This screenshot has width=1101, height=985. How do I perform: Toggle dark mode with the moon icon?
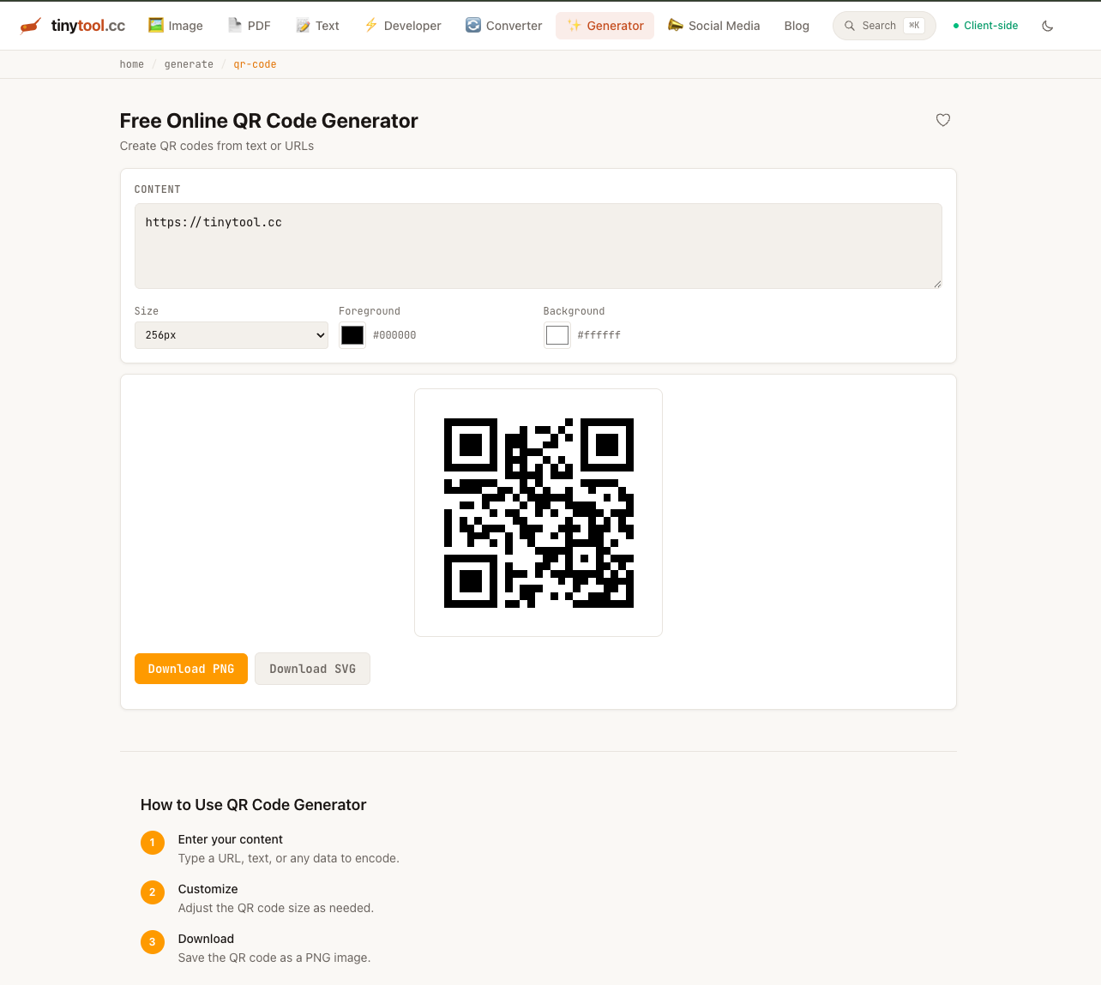coord(1047,26)
